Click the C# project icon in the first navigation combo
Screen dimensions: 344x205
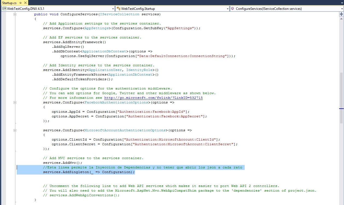click(4, 9)
